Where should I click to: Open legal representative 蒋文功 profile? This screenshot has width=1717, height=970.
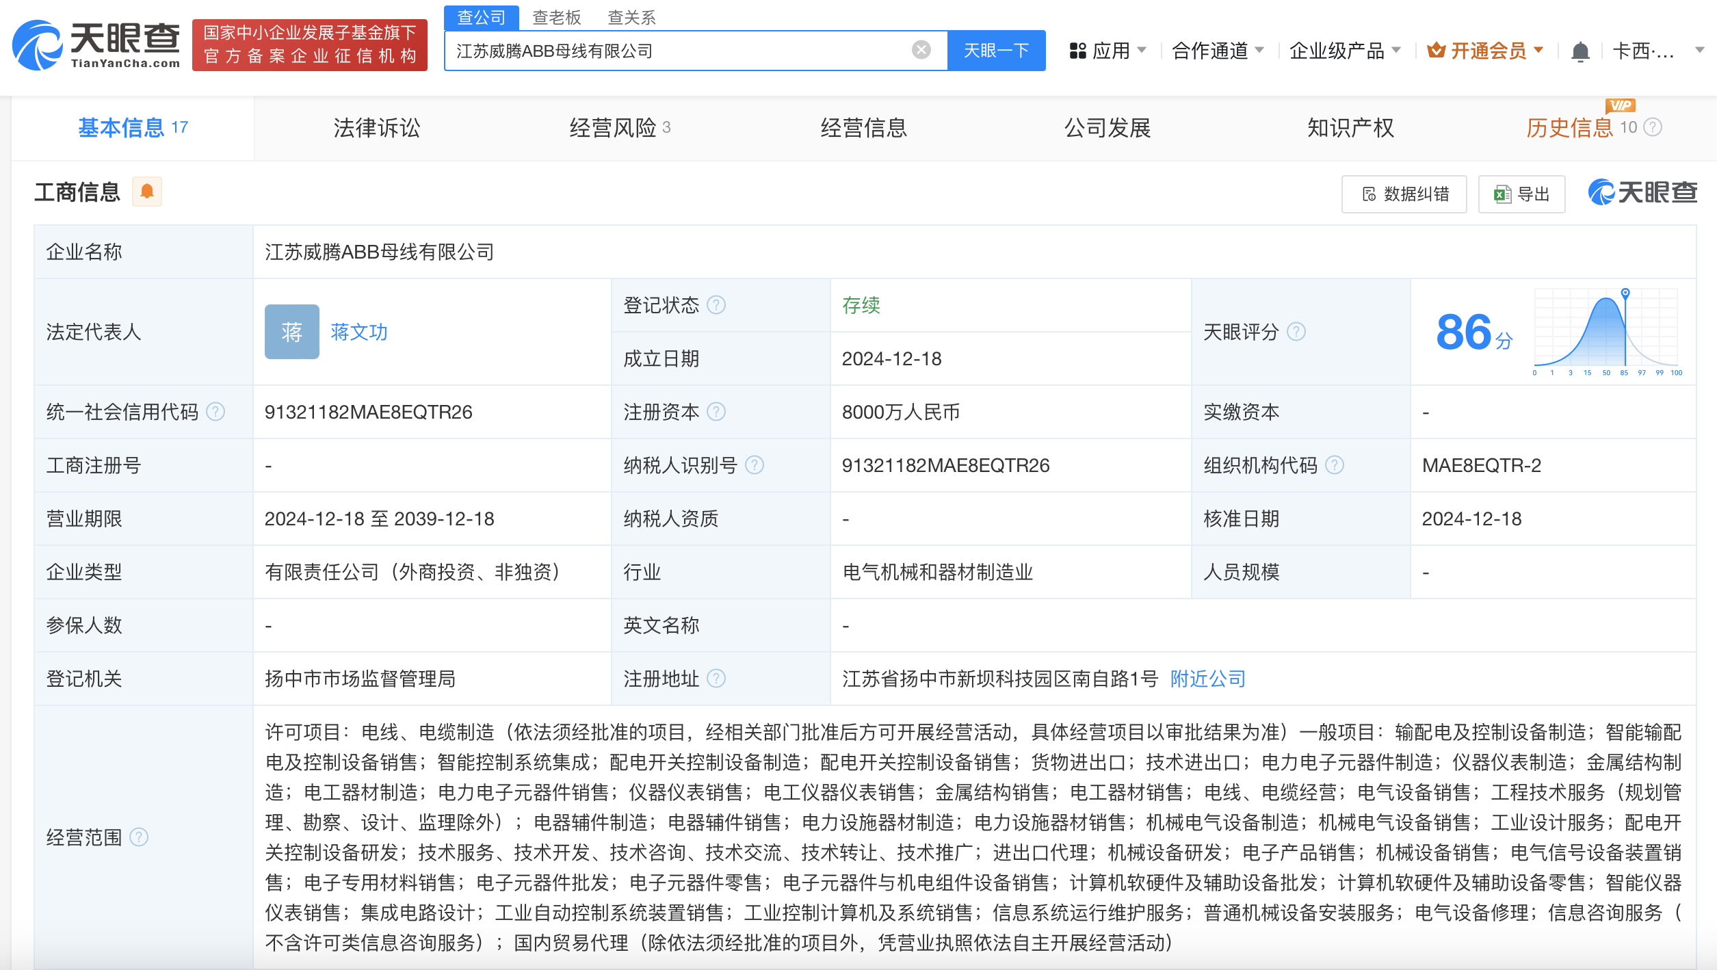pos(358,332)
